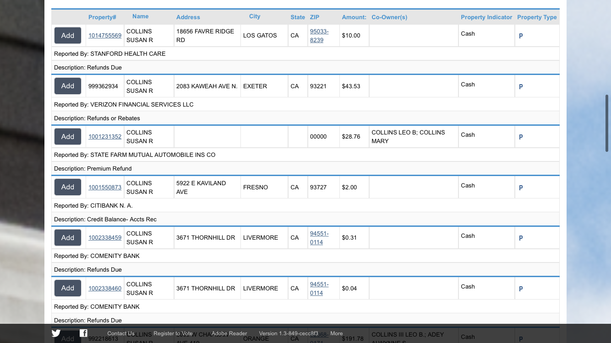
Task: Click the address 5922 E KAVILAND AVE
Action: tap(201, 188)
